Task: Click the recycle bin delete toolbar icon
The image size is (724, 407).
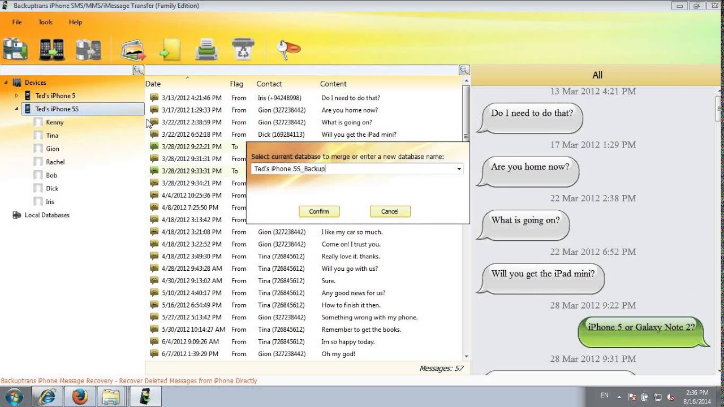Action: tap(243, 50)
